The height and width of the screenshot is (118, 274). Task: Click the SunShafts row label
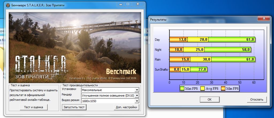pyautogui.click(x=161, y=70)
